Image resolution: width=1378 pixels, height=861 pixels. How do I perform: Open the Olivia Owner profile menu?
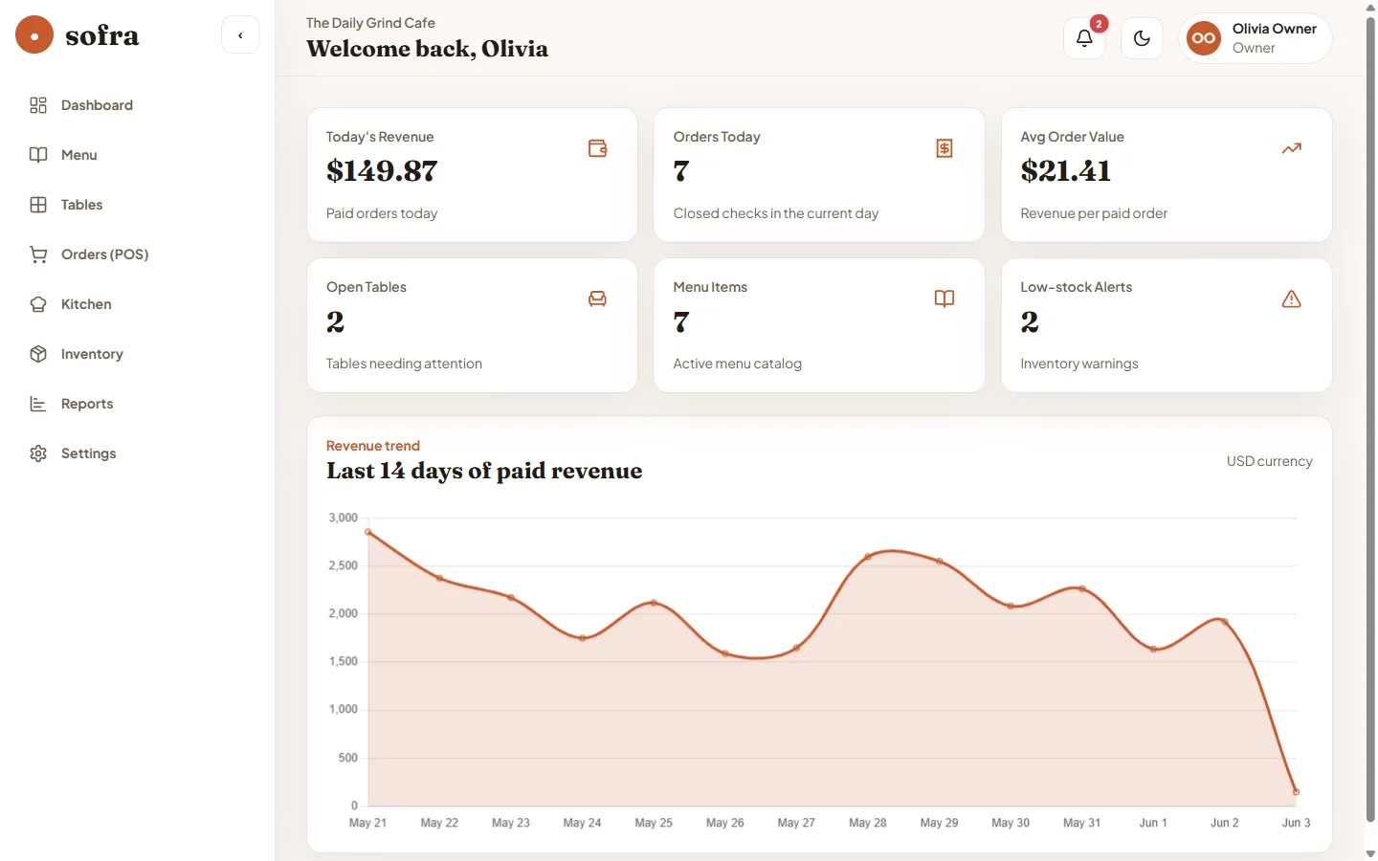click(1256, 38)
